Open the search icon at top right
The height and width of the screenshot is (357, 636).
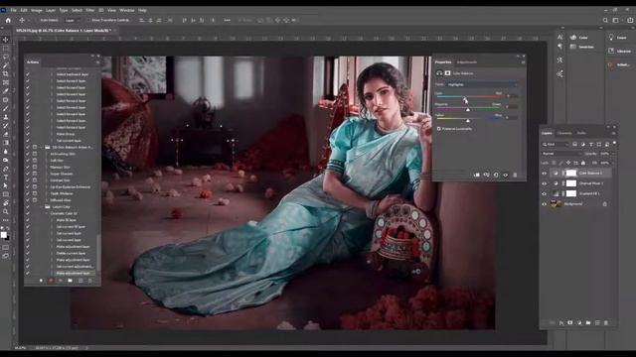pyautogui.click(x=605, y=20)
